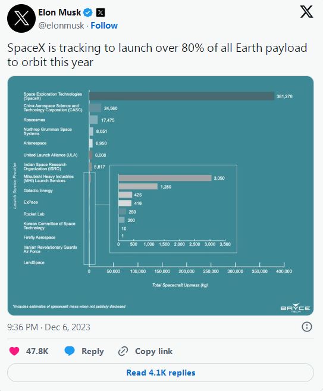Image resolution: width=323 pixels, height=391 pixels.
Task: Open the X logo in the top right corner
Action: tap(306, 12)
